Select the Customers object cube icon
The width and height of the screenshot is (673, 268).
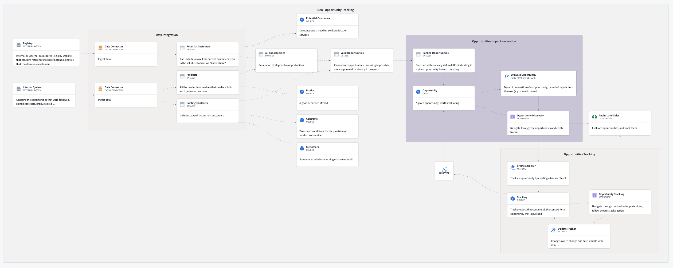click(x=302, y=148)
